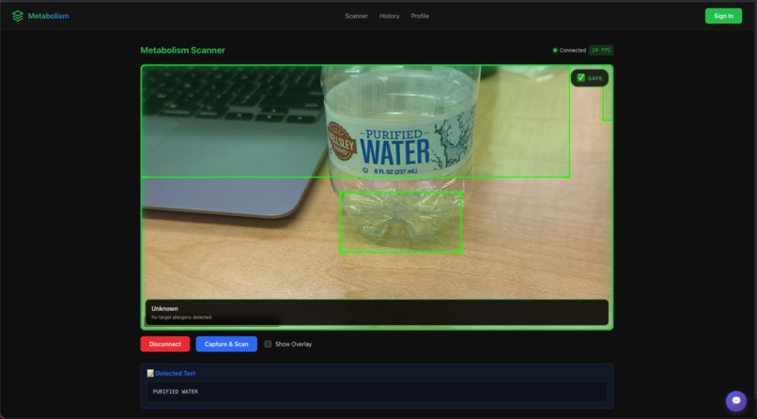
Task: Click the 'Connected' status text
Action: pyautogui.click(x=573, y=50)
